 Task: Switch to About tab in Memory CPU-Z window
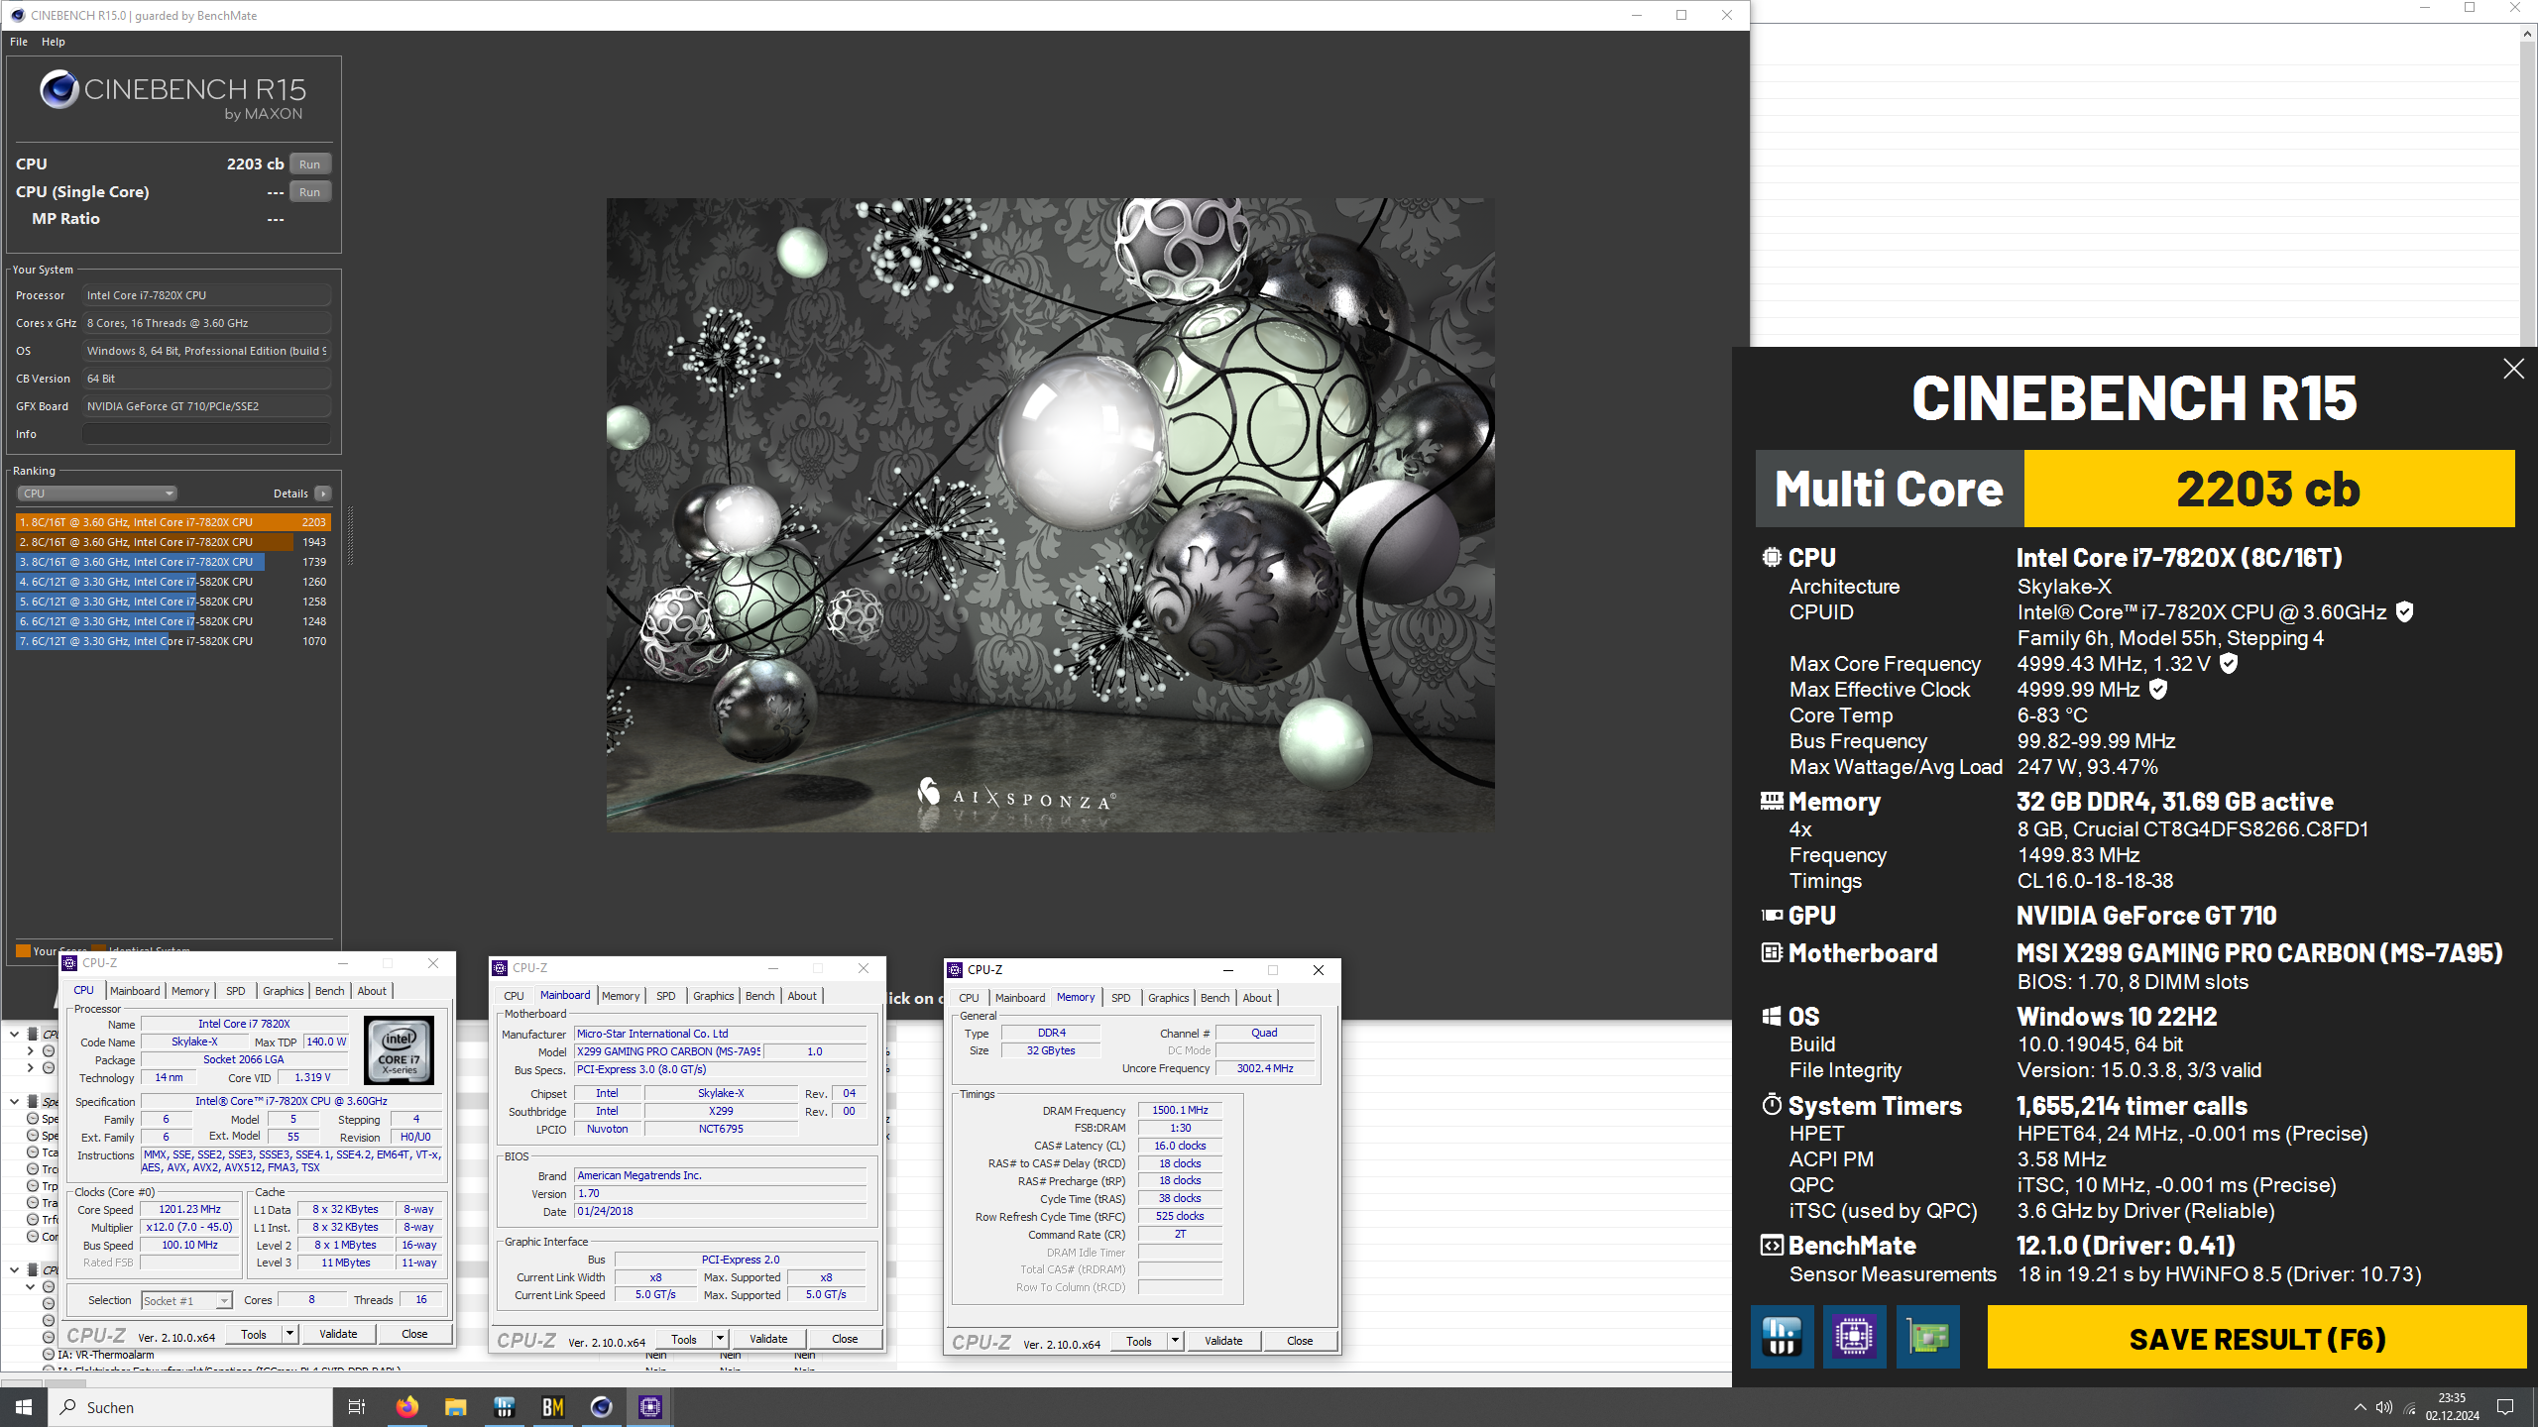click(x=1257, y=998)
